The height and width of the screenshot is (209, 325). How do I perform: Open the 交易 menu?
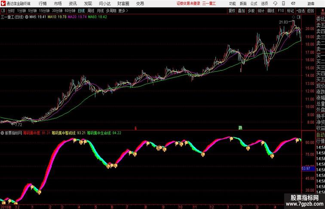(x=140, y=3)
